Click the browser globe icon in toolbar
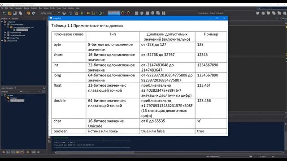Screen dimensions: 287x161 click(x=64, y=13)
